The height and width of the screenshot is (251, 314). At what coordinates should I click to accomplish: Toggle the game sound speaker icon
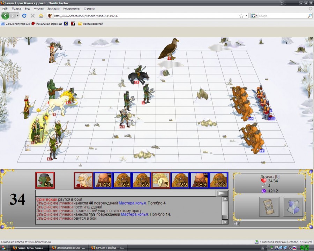(237, 224)
